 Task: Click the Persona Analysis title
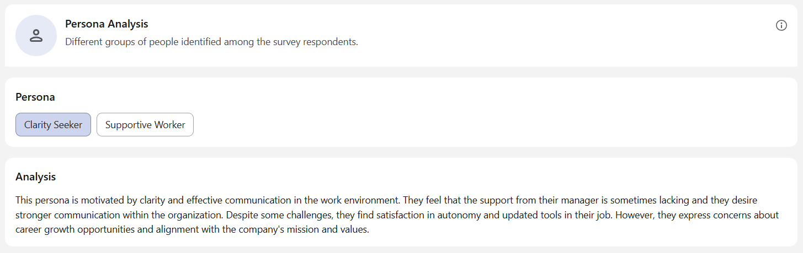pyautogui.click(x=107, y=24)
